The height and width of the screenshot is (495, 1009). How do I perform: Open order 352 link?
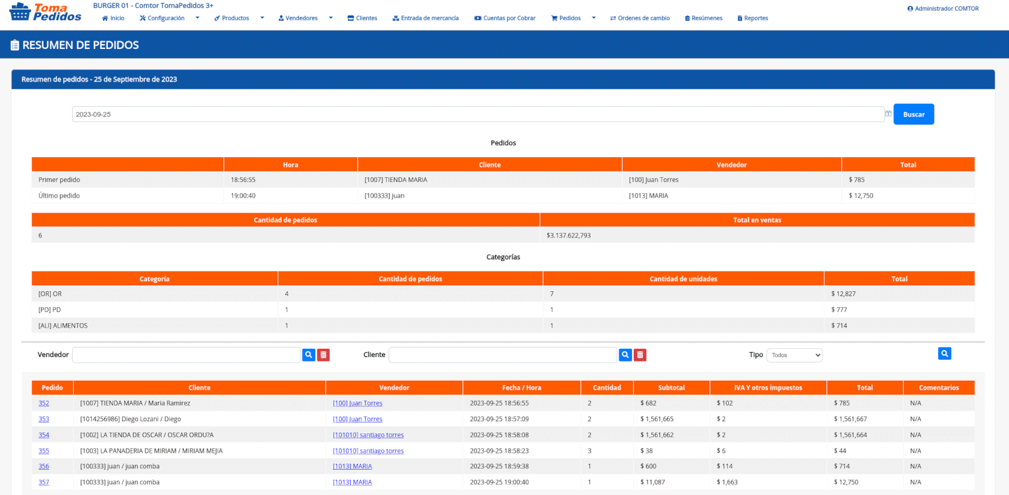coord(44,403)
